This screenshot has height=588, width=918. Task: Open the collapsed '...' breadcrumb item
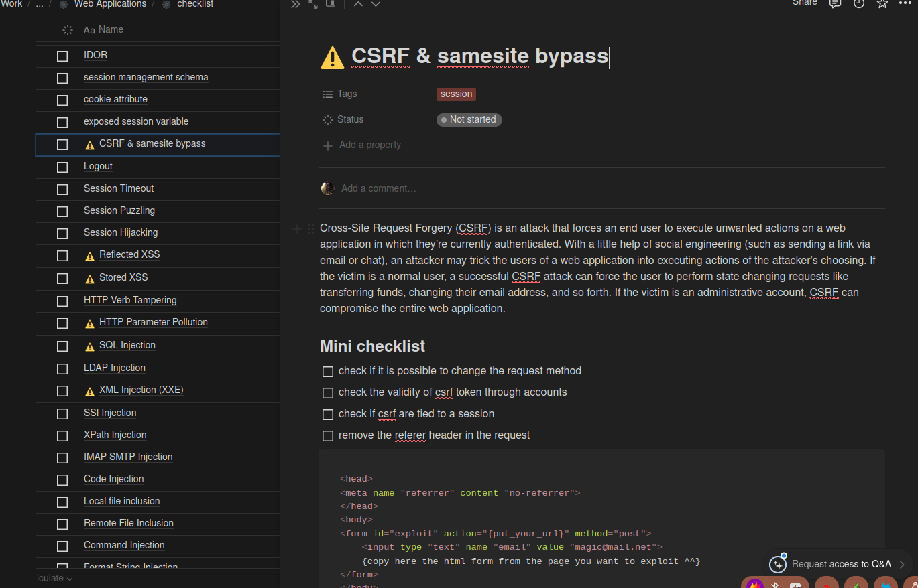coord(40,4)
